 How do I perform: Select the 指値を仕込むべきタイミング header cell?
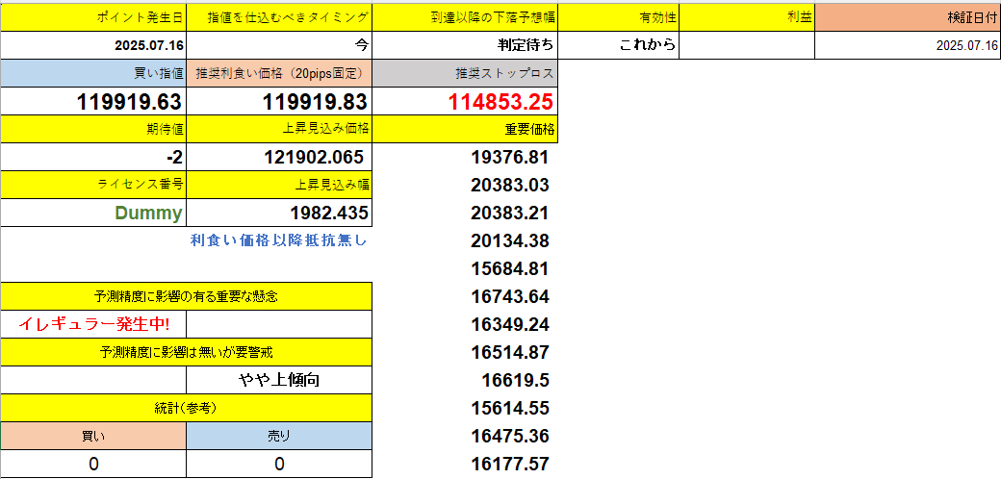(x=279, y=18)
